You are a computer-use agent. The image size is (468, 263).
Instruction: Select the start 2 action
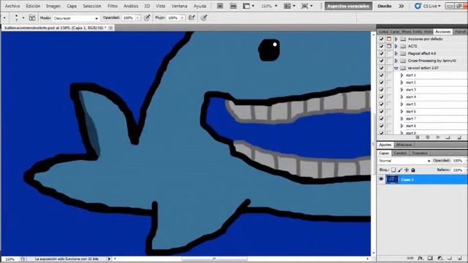(x=411, y=83)
